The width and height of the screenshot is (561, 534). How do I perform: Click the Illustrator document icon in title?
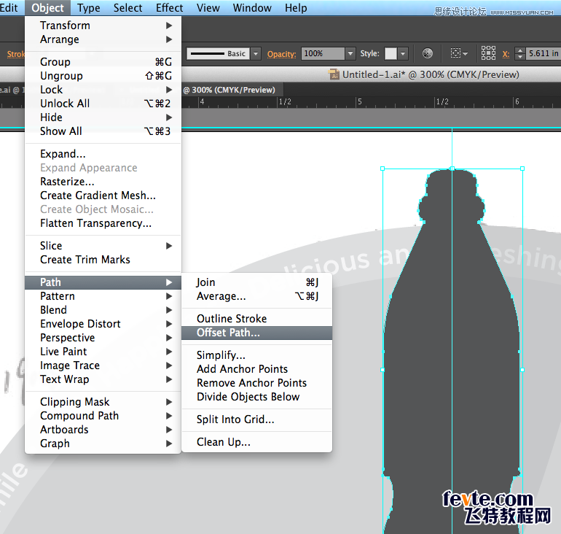(x=334, y=74)
